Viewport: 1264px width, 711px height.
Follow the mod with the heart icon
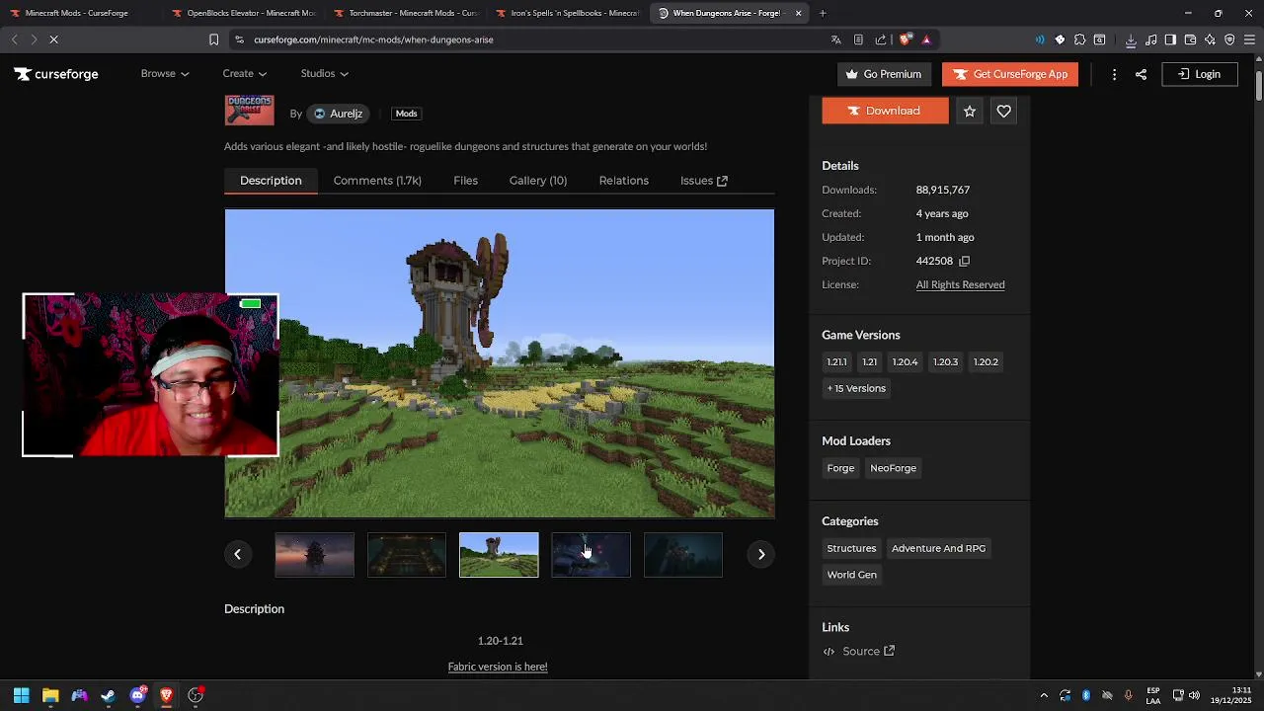point(1003,112)
